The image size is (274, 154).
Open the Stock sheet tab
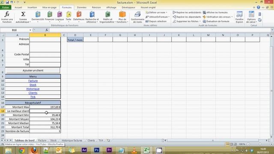tap(53, 140)
